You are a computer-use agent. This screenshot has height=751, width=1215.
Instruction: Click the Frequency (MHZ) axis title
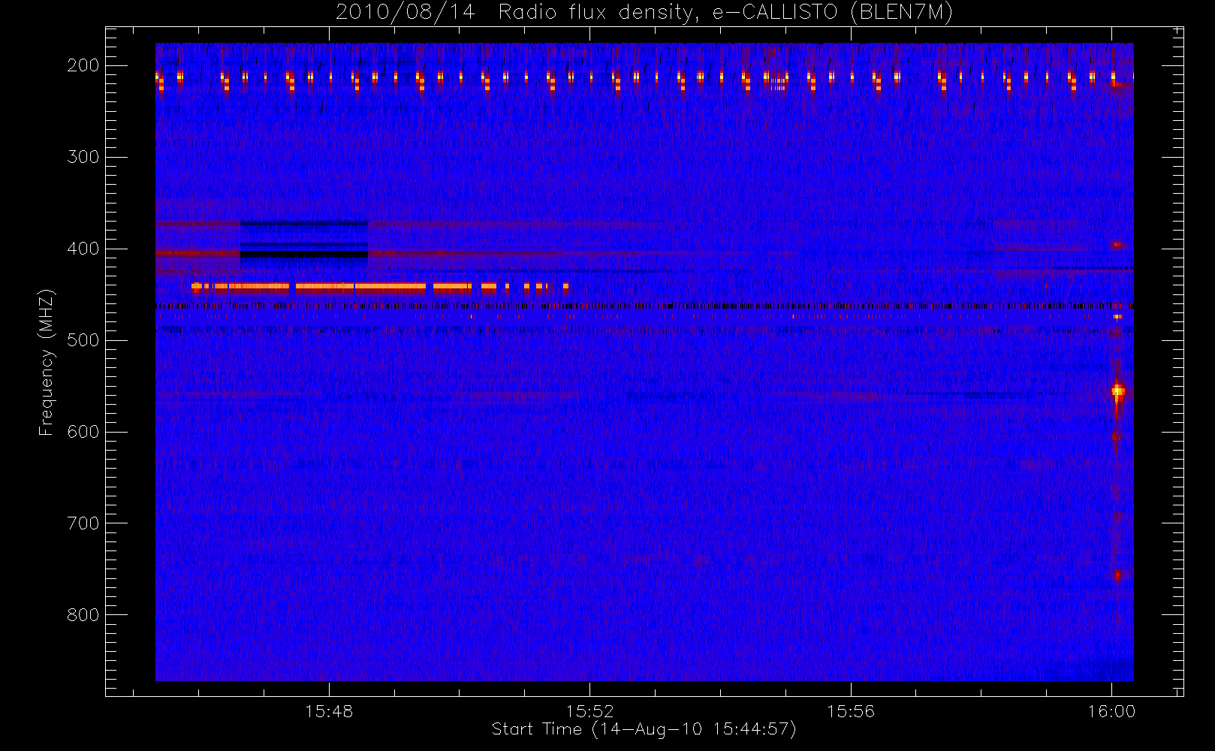47,362
